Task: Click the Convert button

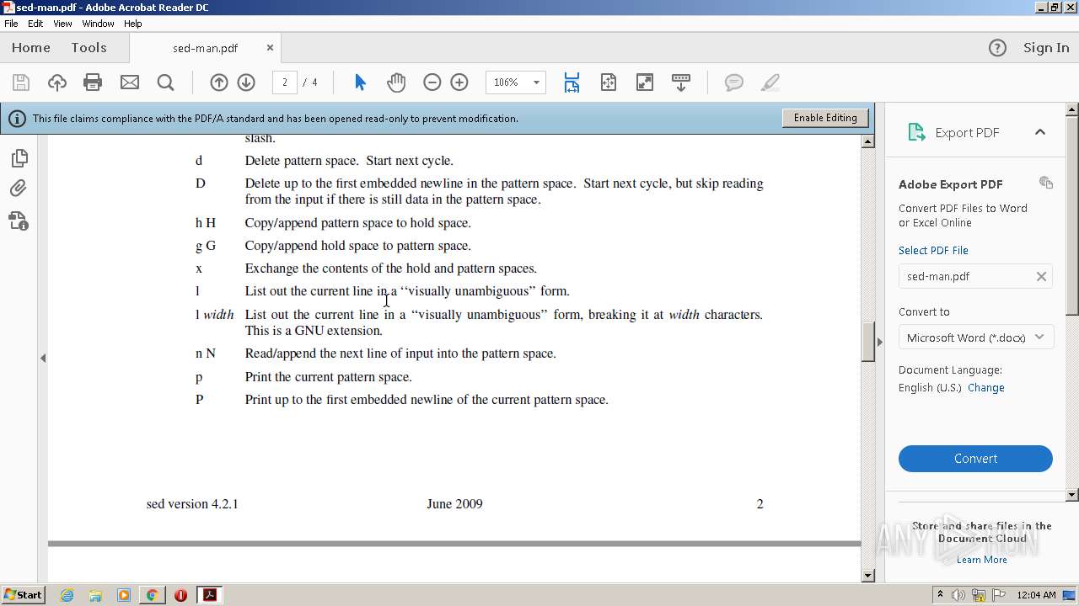Action: 975,459
